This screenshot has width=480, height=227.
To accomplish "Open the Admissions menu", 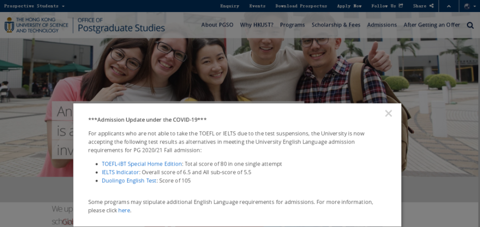I will point(382,25).
